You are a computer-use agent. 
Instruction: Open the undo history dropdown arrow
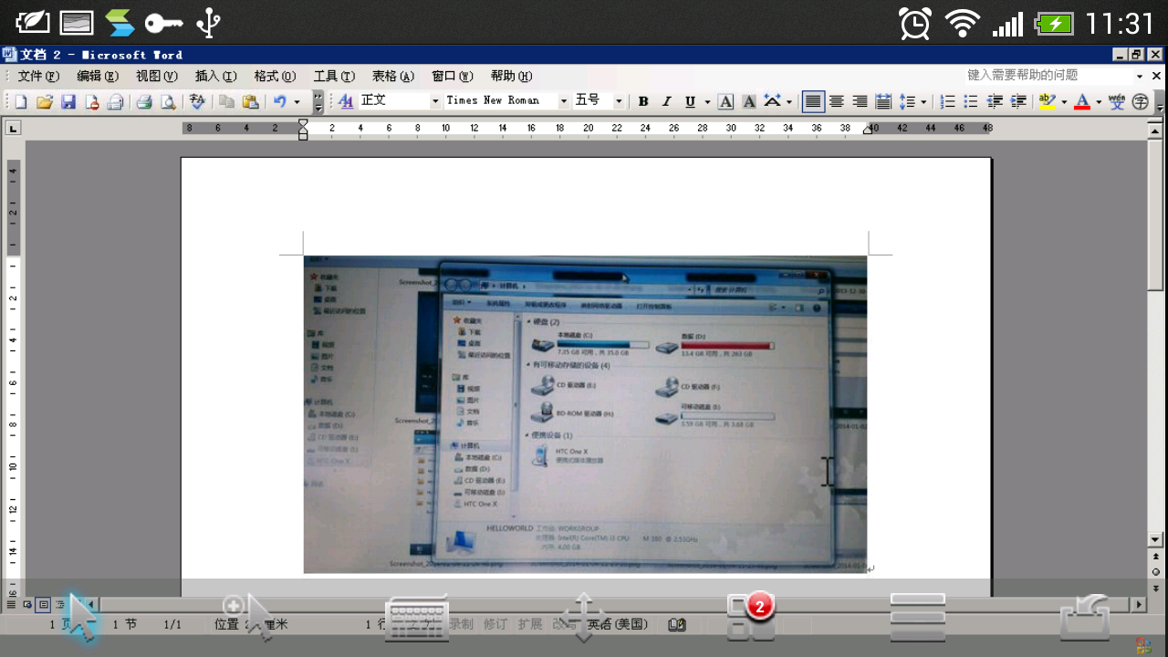point(297,101)
